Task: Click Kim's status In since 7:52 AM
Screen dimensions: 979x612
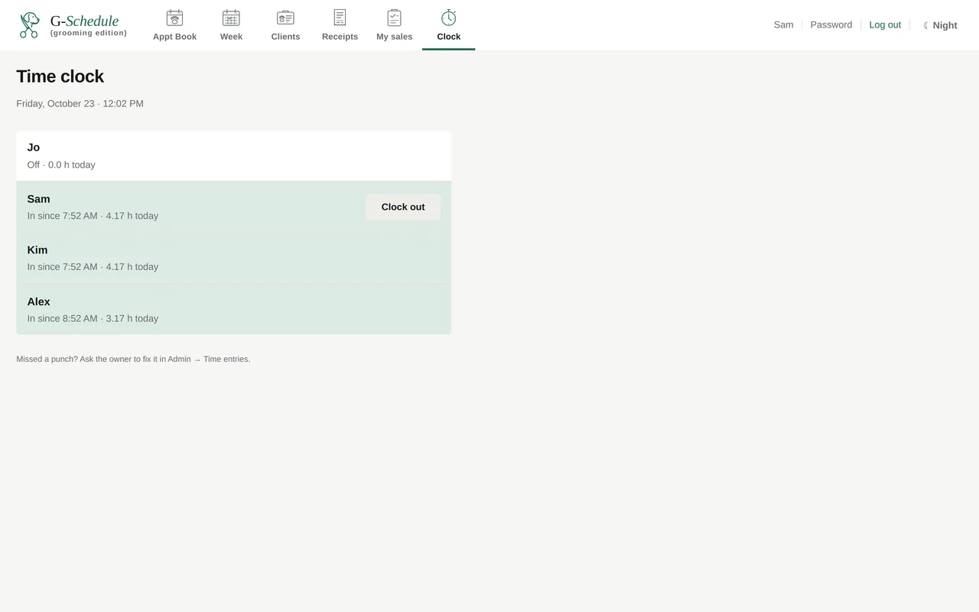Action: pos(93,267)
